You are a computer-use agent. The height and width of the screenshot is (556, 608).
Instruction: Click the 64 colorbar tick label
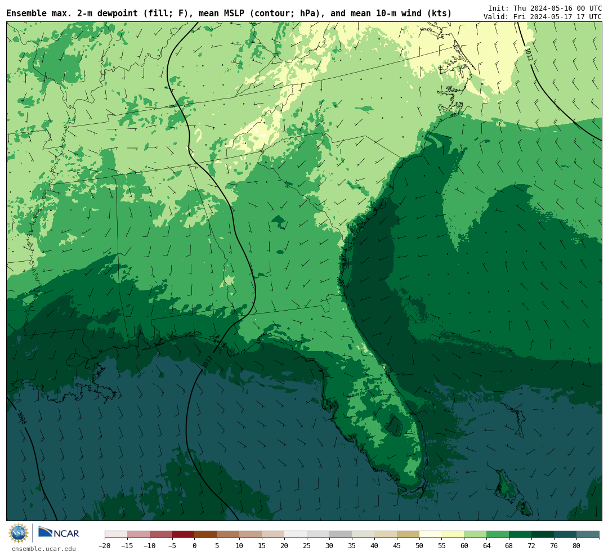click(486, 546)
